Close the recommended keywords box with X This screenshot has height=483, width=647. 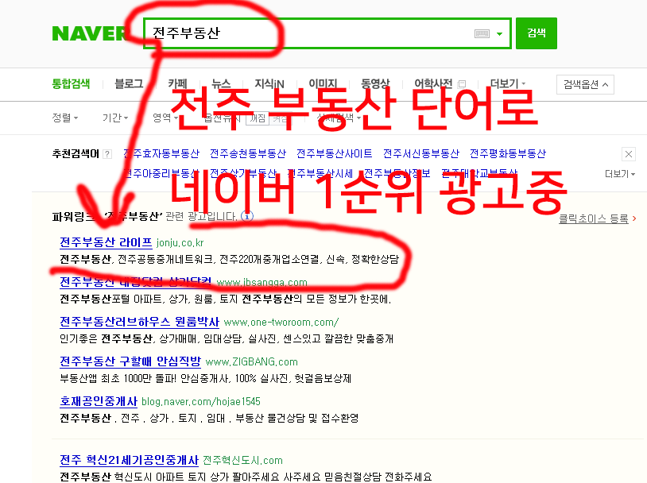point(628,154)
